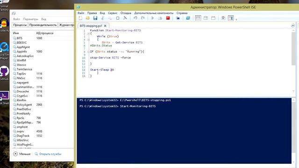
Task: Stop the running operation red button
Action: pos(168,18)
